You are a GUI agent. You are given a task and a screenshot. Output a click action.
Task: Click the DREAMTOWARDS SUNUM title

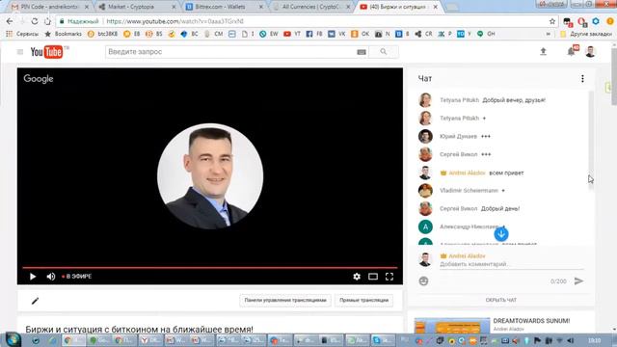click(531, 321)
